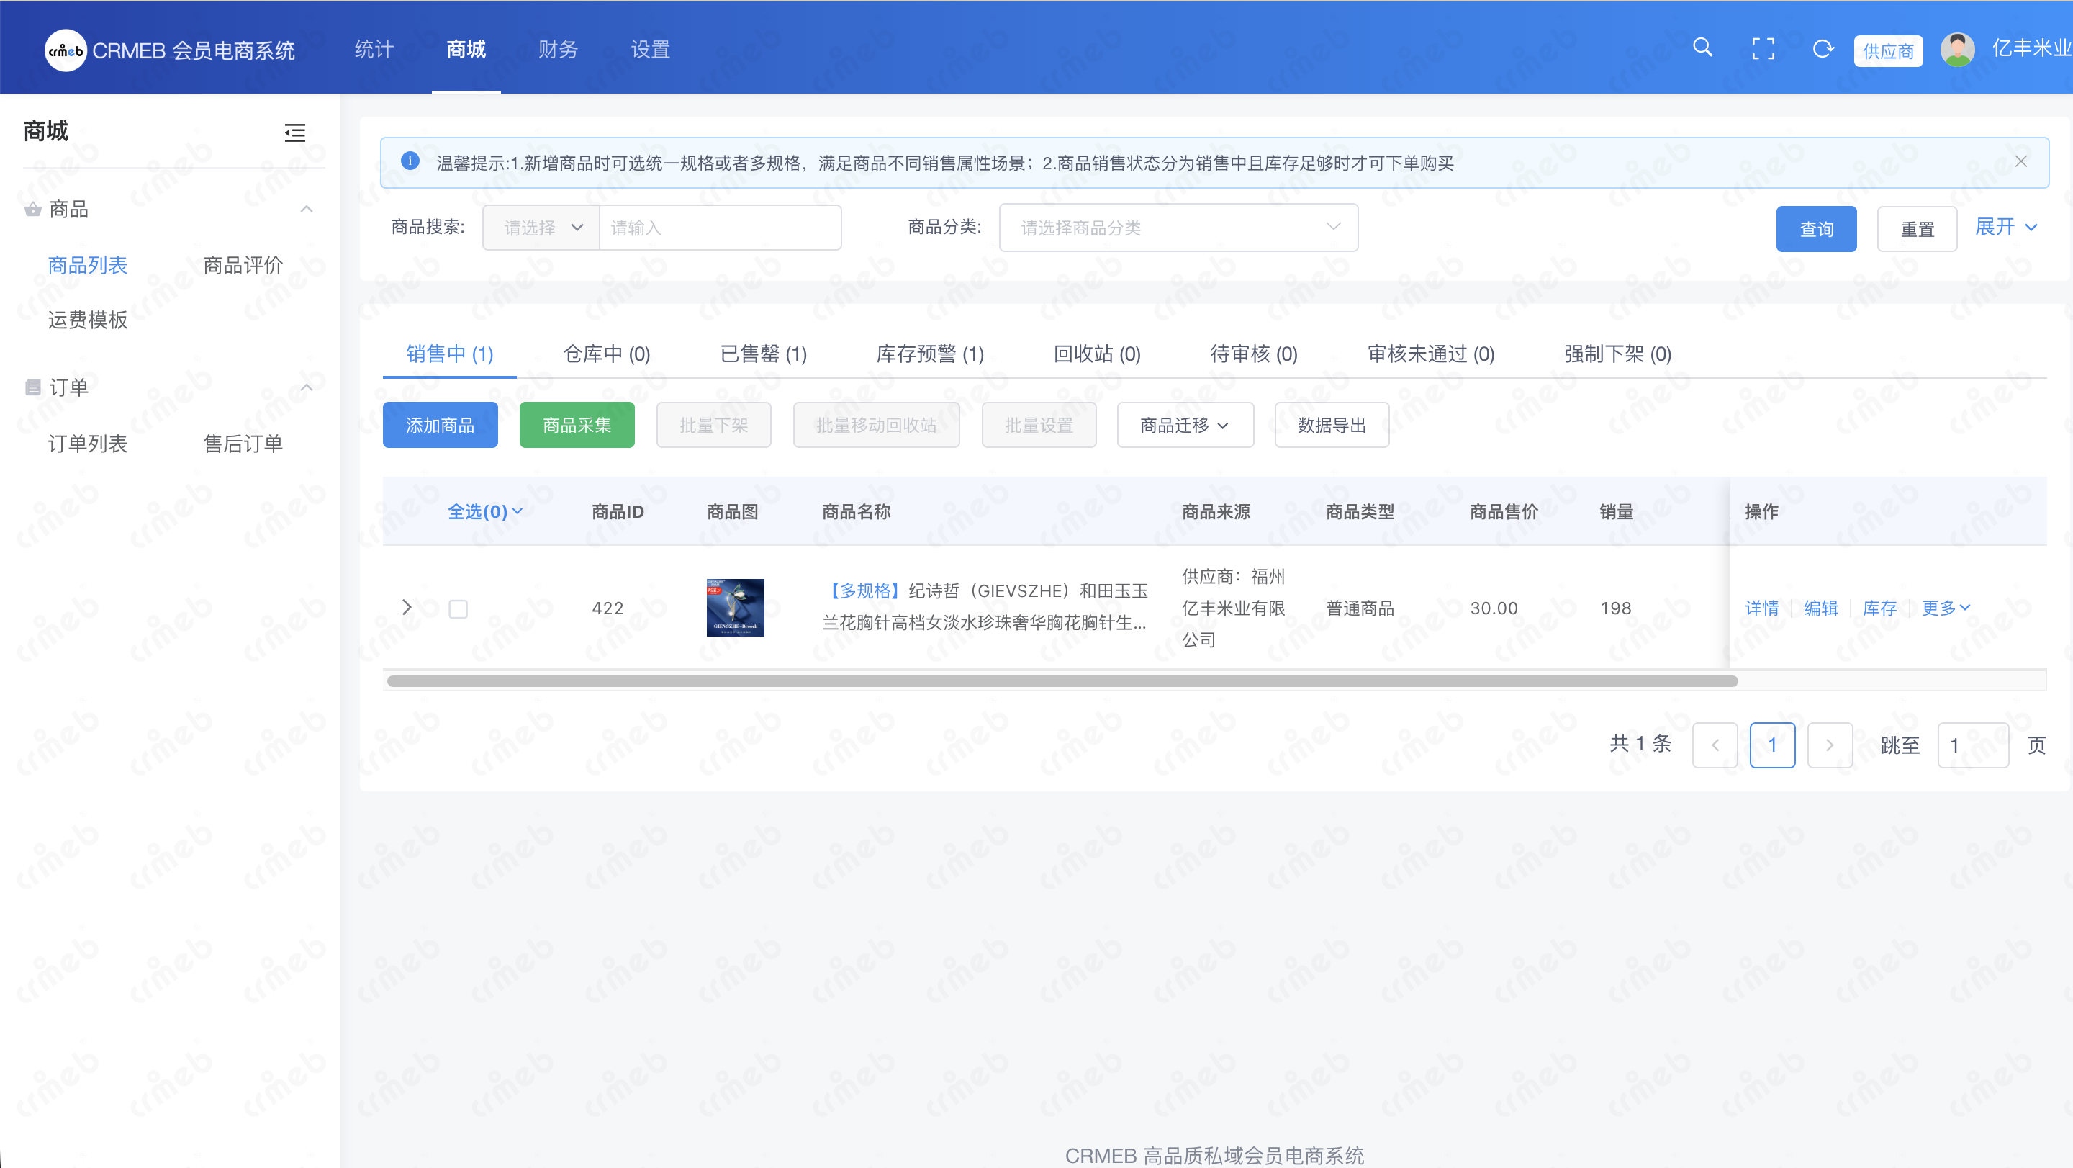The height and width of the screenshot is (1168, 2073).
Task: Click the search magnifier icon in header
Action: pyautogui.click(x=1702, y=48)
